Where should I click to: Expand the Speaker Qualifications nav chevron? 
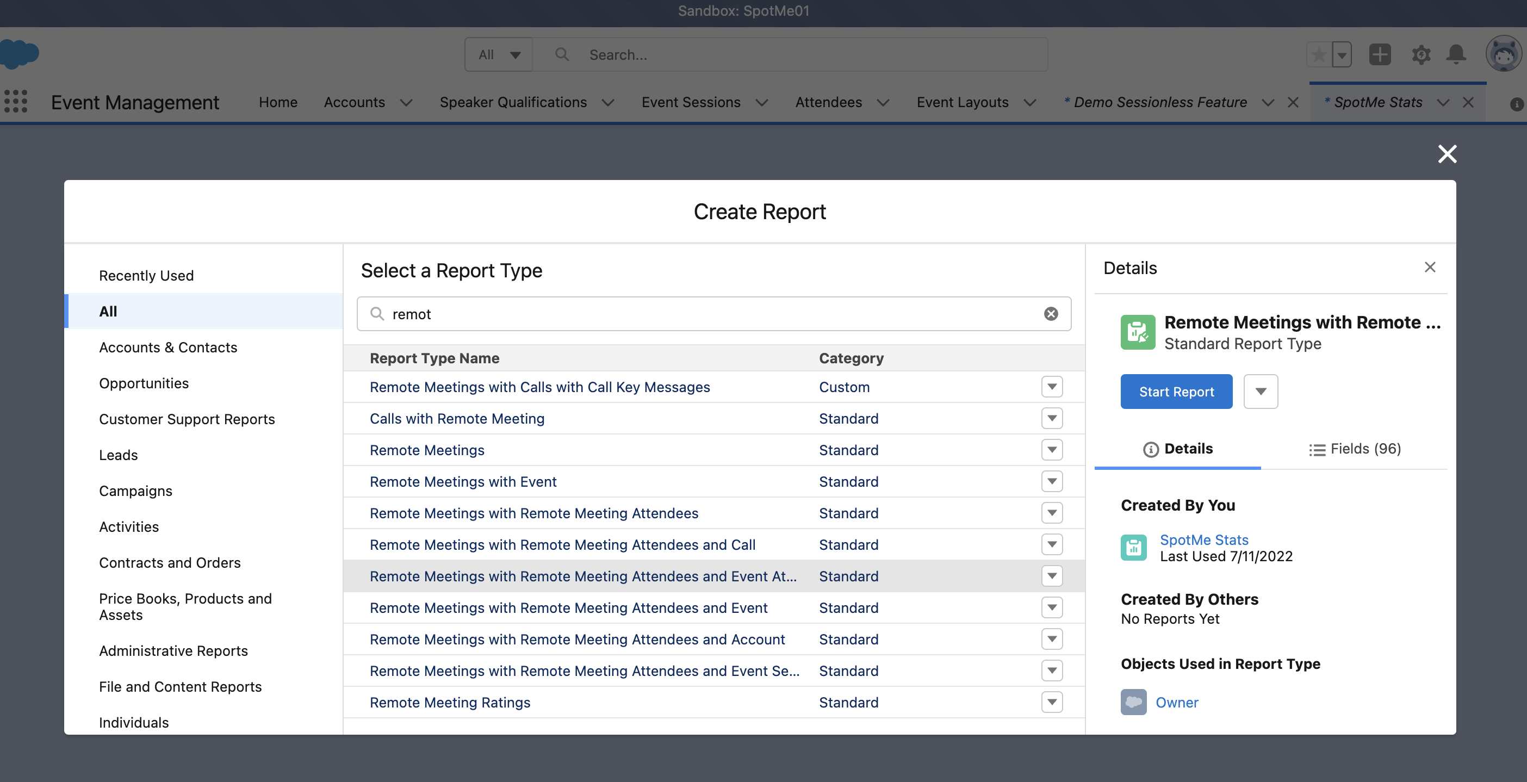coord(607,103)
